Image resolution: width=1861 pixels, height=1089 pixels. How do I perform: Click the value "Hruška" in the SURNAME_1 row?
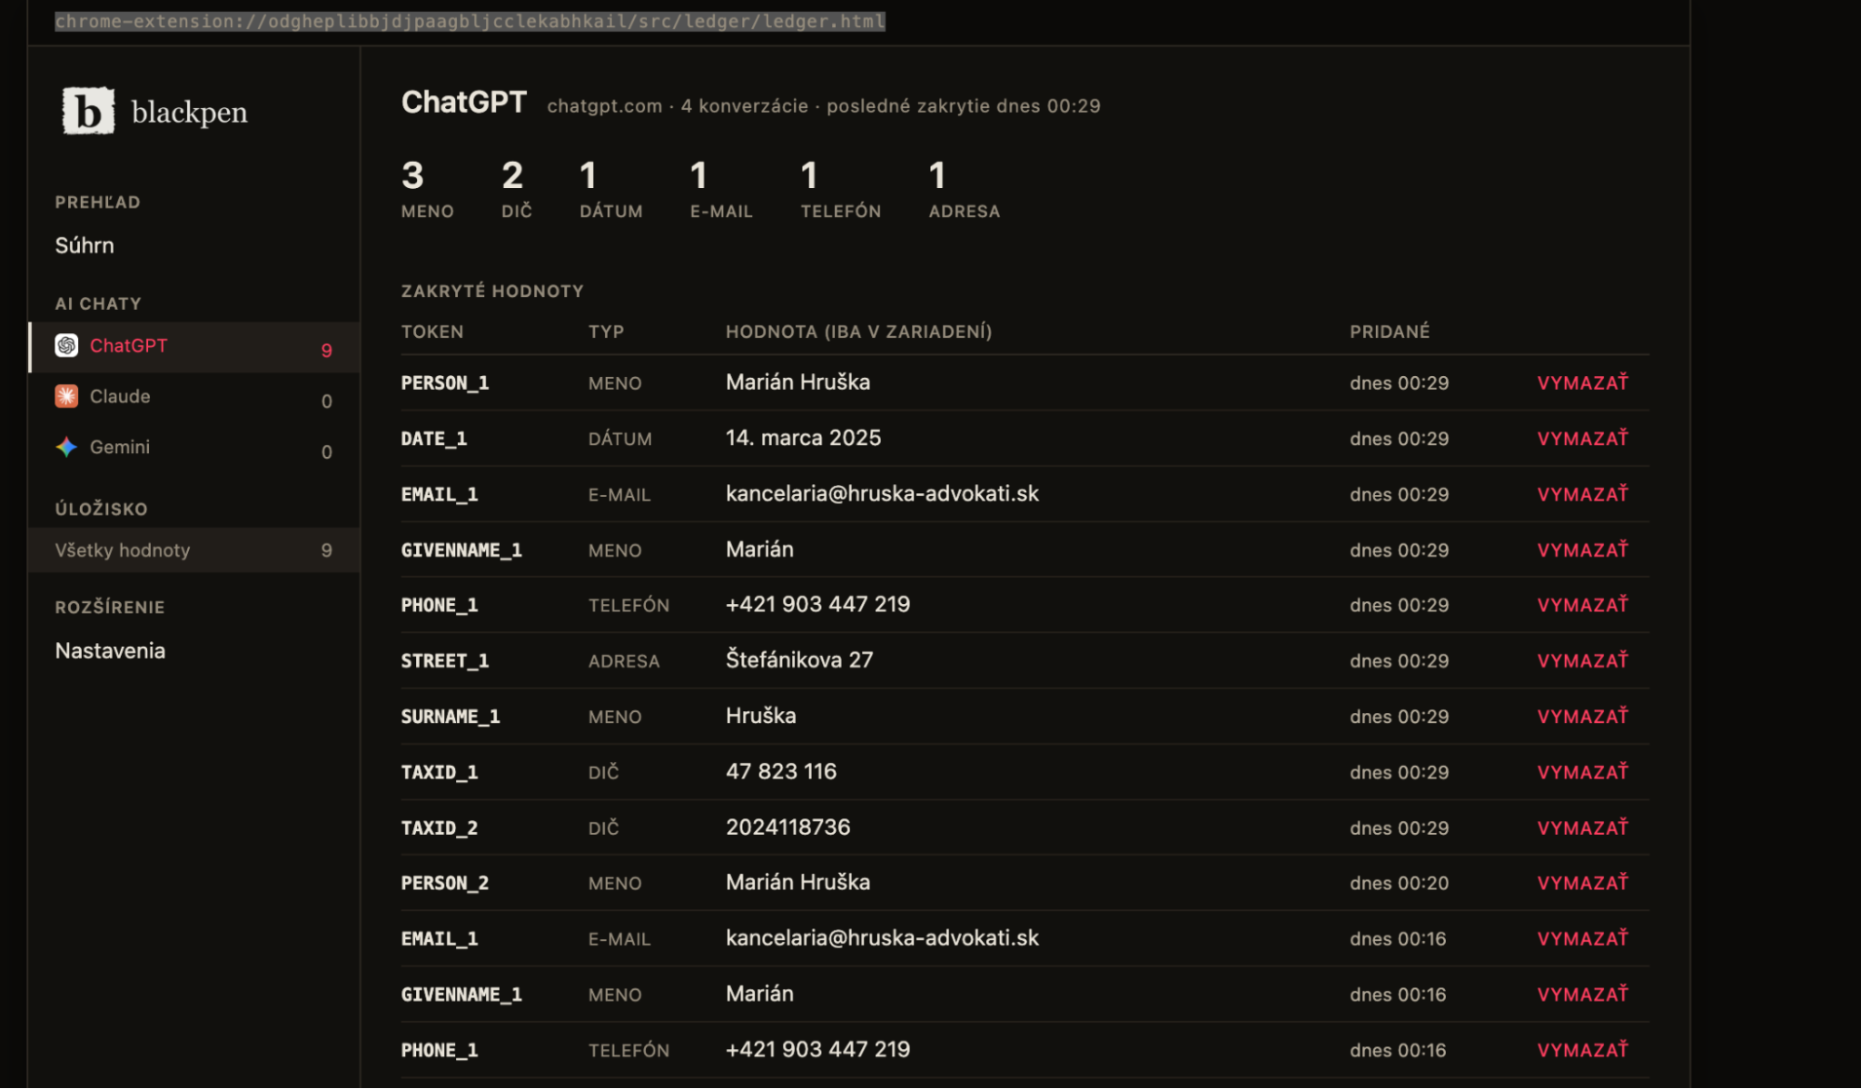click(761, 717)
